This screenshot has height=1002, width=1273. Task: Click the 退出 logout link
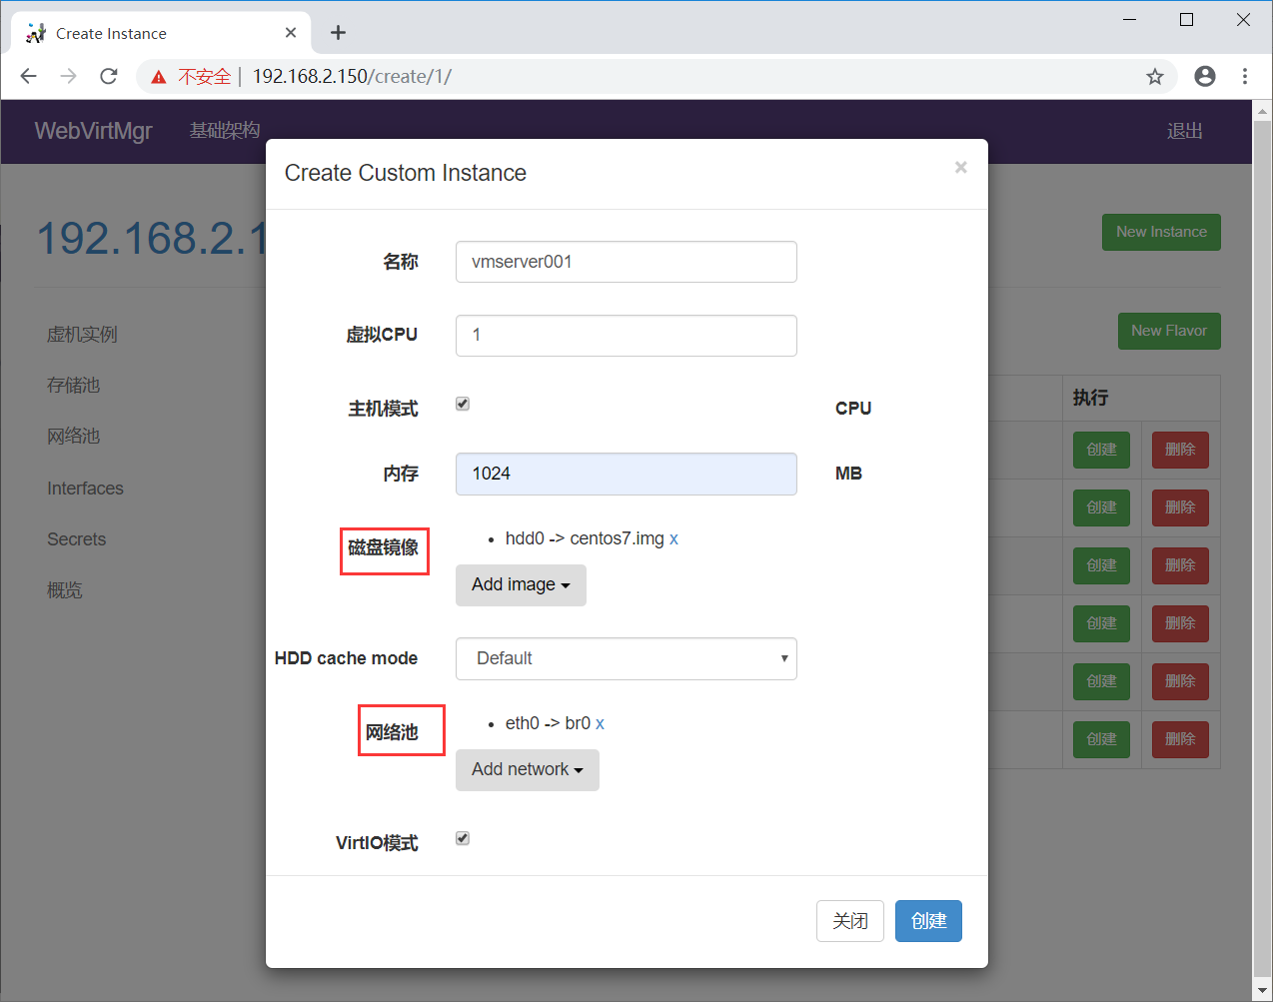(x=1185, y=131)
